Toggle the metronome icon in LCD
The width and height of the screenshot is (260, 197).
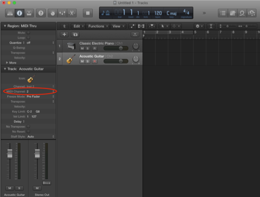(108, 13)
